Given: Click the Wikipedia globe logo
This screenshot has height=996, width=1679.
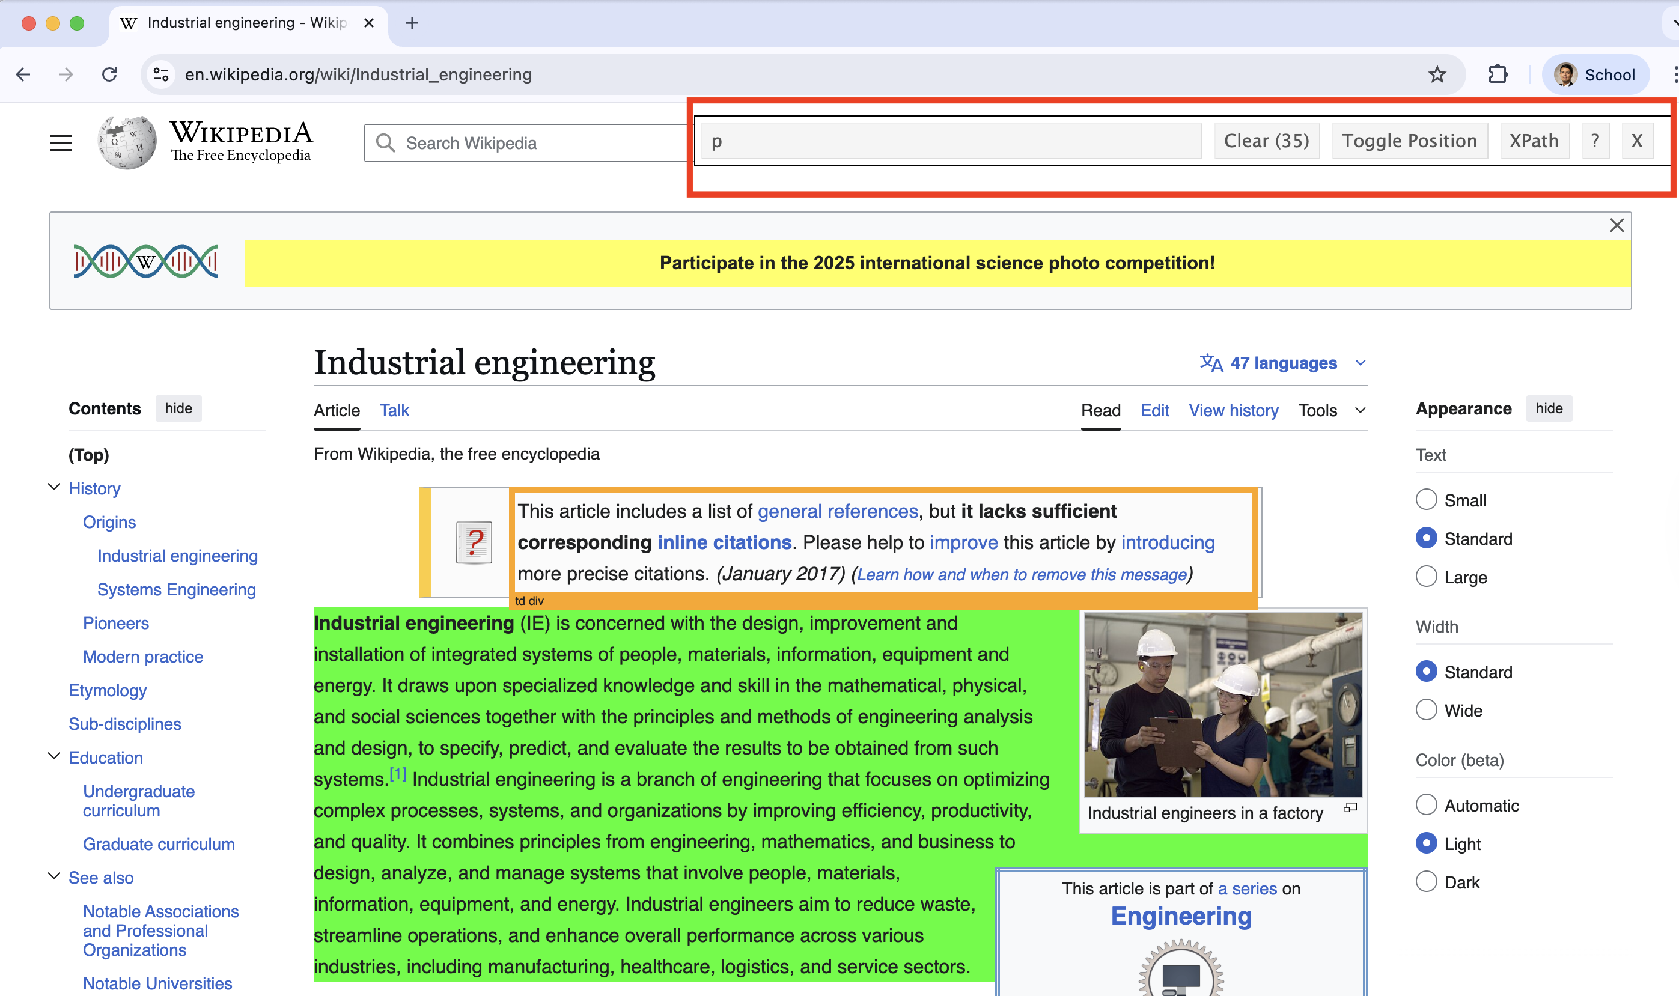Looking at the screenshot, I should pyautogui.click(x=127, y=142).
